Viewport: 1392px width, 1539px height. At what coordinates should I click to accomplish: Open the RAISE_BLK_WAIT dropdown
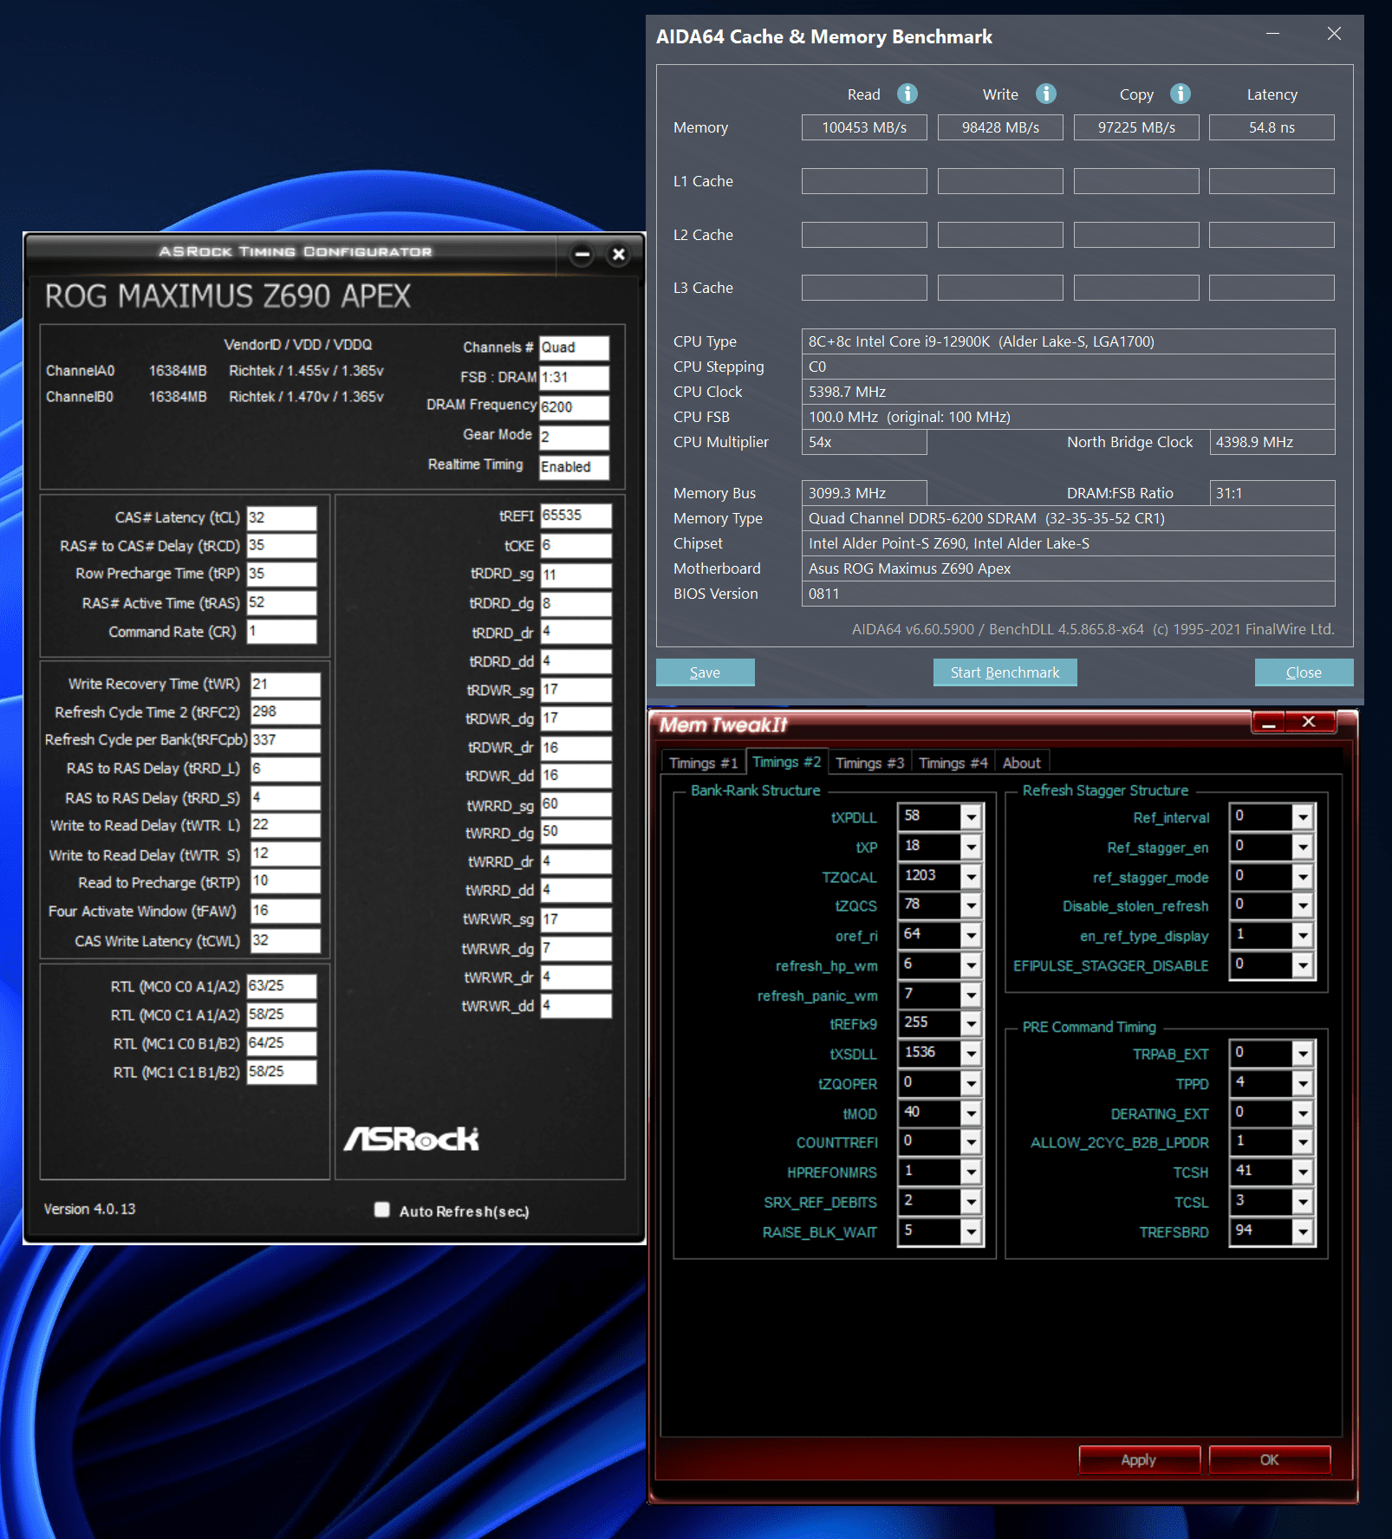tap(972, 1232)
